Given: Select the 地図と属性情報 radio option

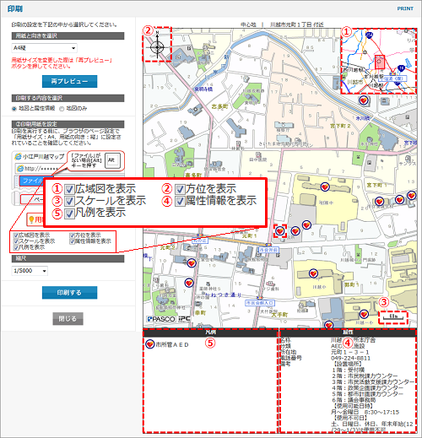Looking at the screenshot, I should coord(14,109).
